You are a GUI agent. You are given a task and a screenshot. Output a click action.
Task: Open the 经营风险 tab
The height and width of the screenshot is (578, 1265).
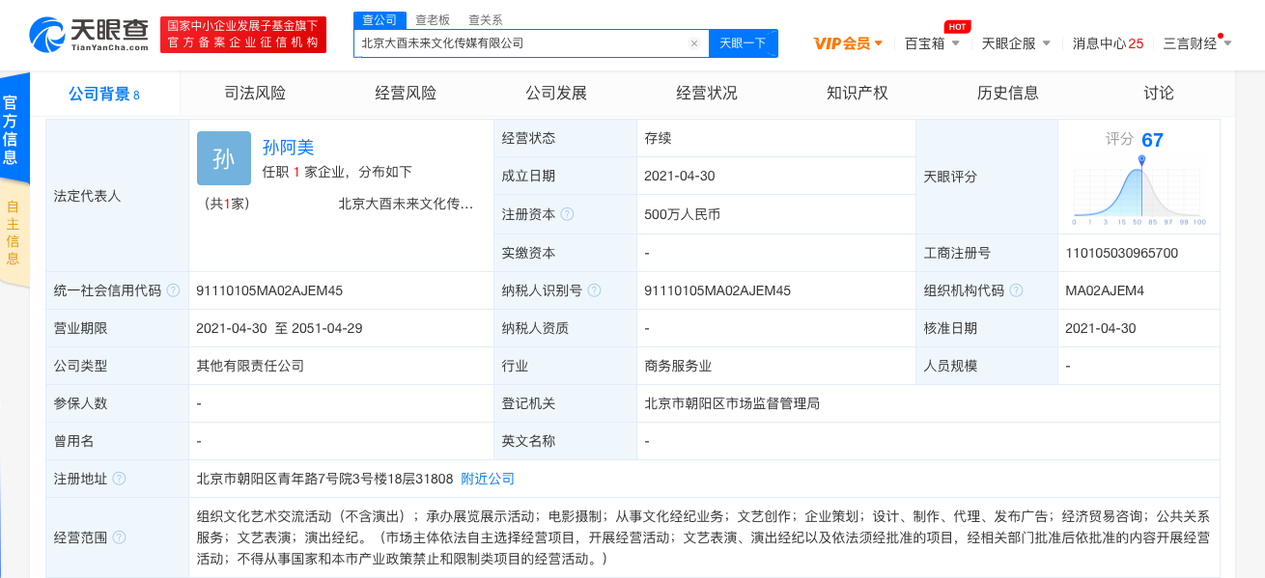coord(406,94)
